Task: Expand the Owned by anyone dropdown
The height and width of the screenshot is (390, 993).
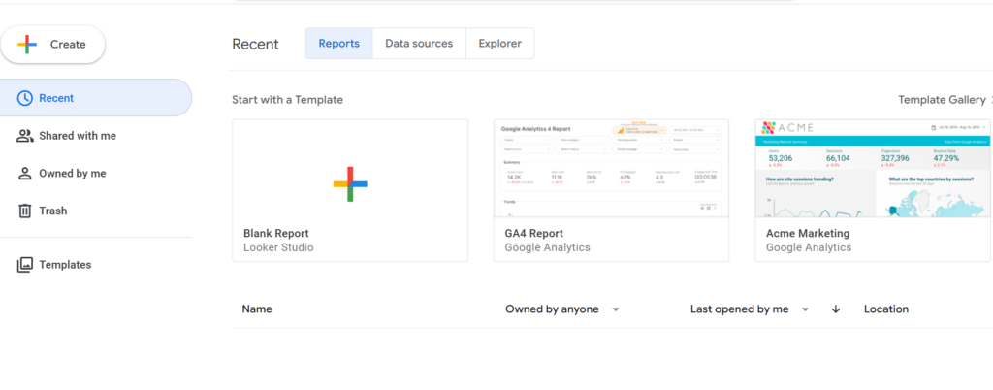Action: click(562, 309)
